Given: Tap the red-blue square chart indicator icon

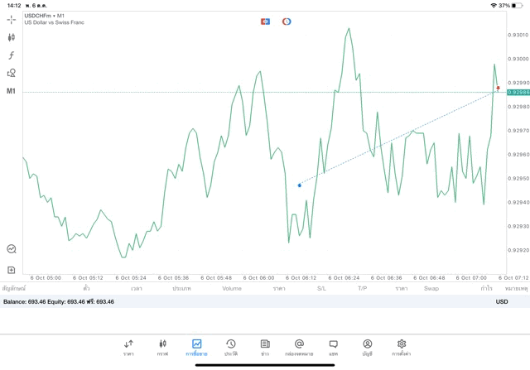Looking at the screenshot, I should (265, 22).
